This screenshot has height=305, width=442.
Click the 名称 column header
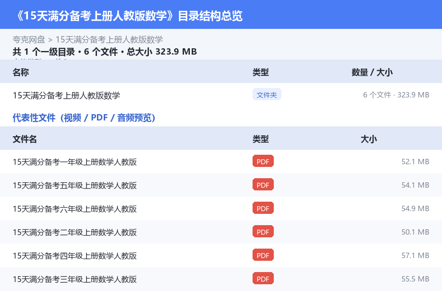tap(21, 72)
